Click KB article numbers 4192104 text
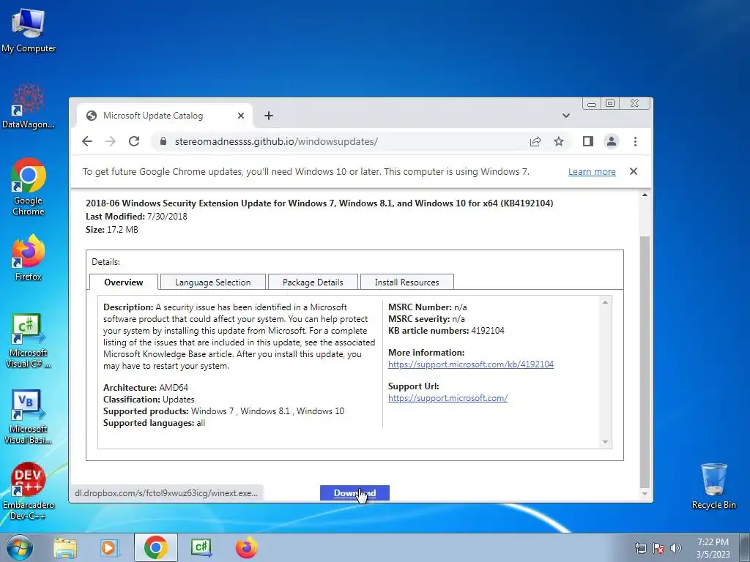750x562 pixels. 446,331
